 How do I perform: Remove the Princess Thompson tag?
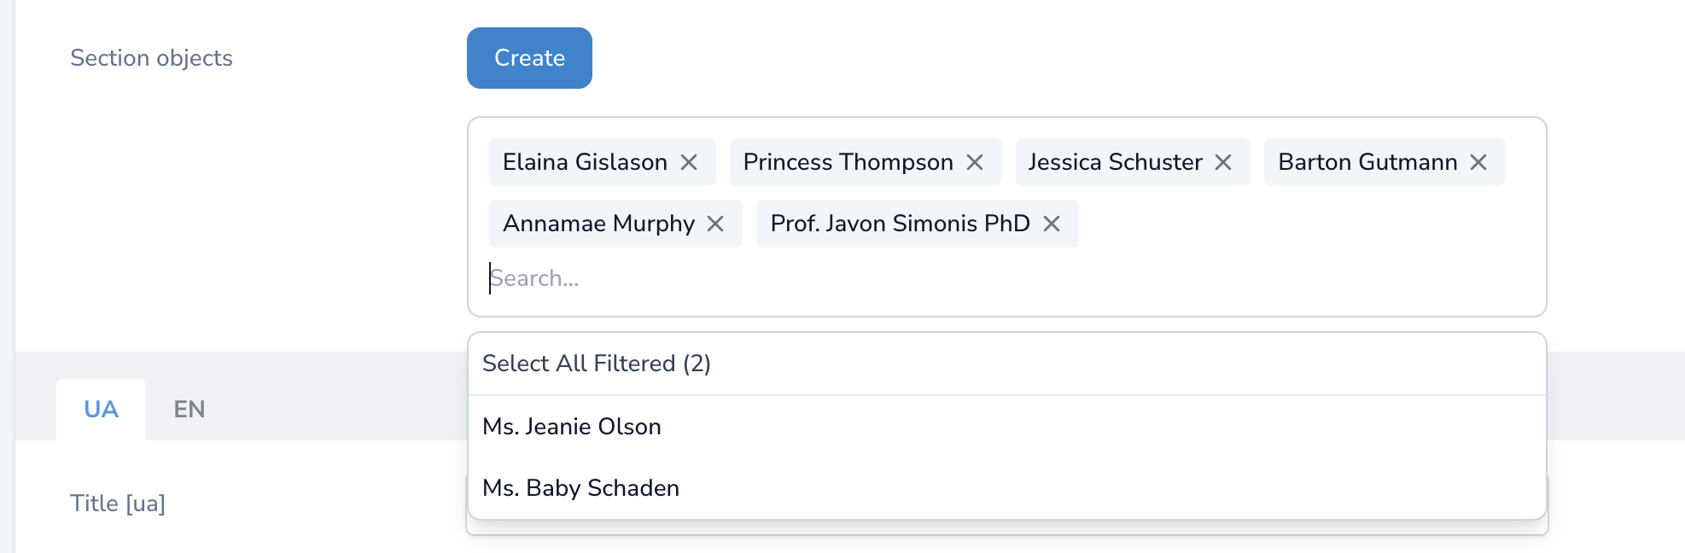tap(975, 162)
